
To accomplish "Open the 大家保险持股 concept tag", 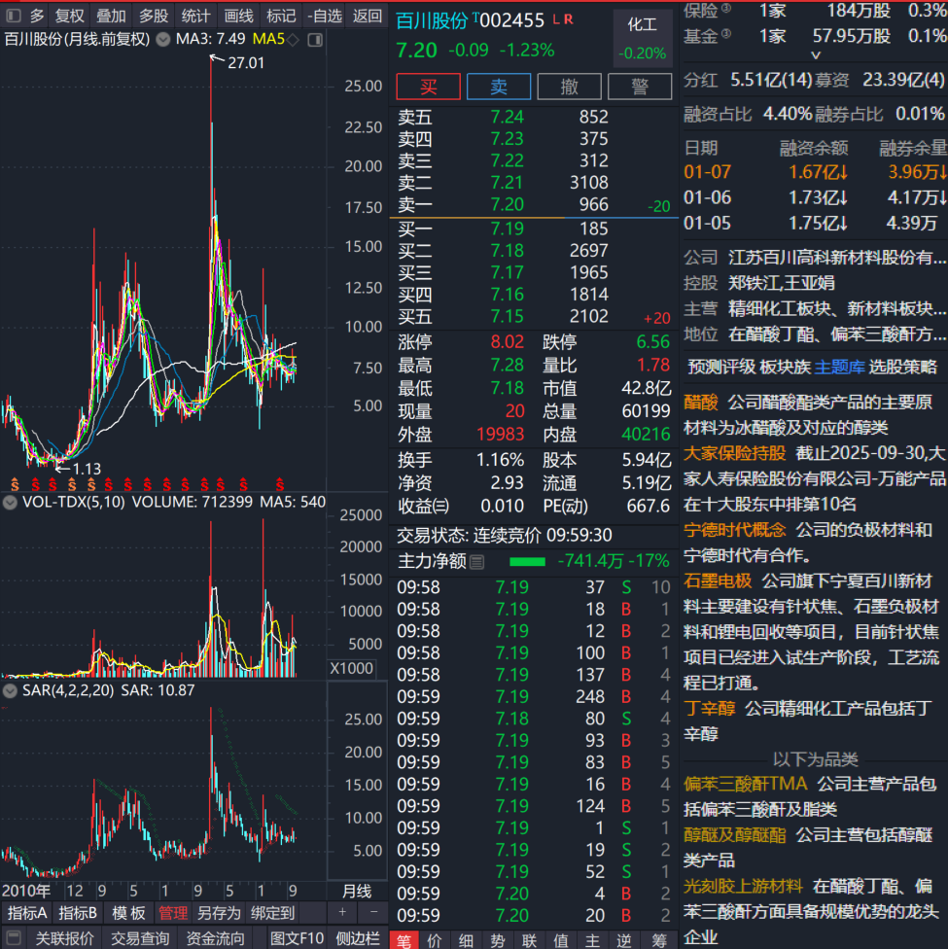I will tap(734, 453).
